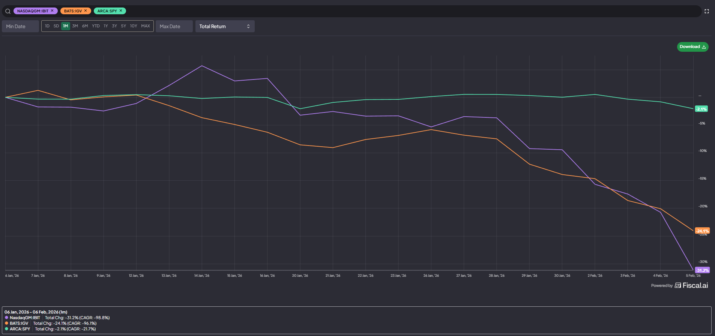Click the search magnifier icon
The image size is (715, 336).
pos(8,11)
